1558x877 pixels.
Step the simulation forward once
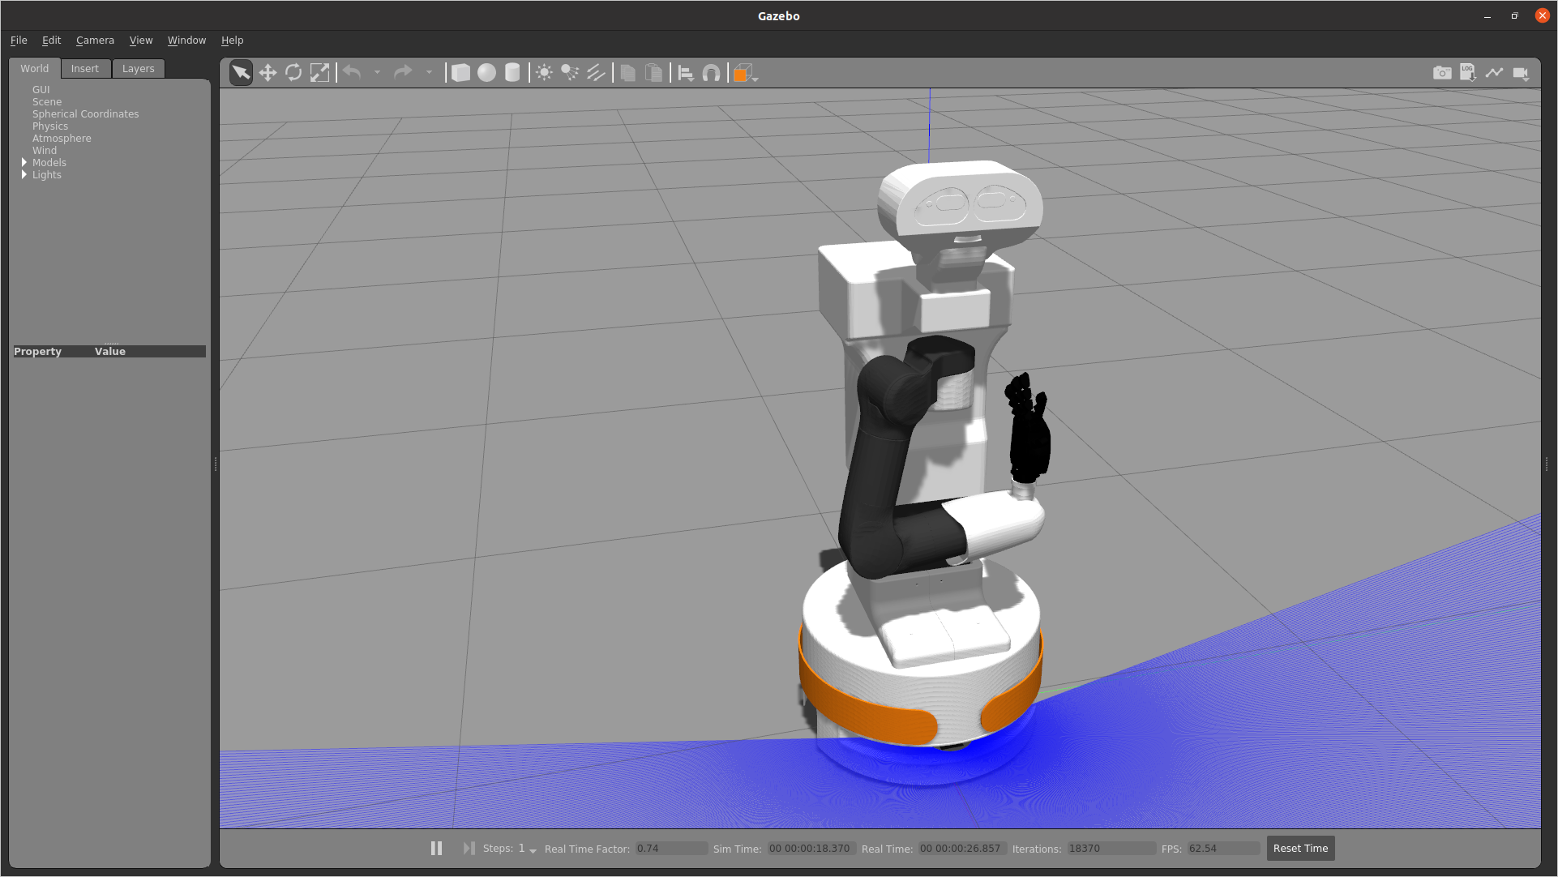(x=469, y=848)
